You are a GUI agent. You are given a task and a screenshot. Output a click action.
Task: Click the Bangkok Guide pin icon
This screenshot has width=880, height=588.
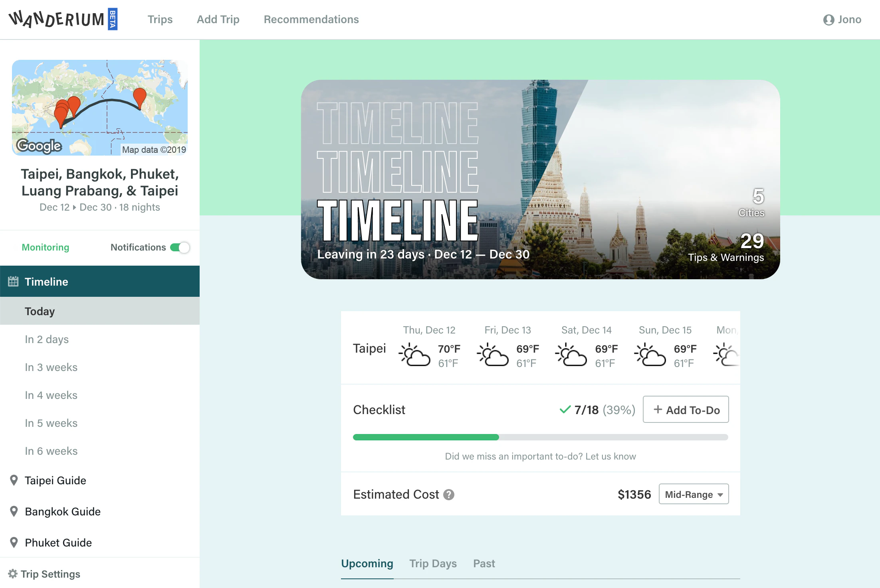point(14,511)
